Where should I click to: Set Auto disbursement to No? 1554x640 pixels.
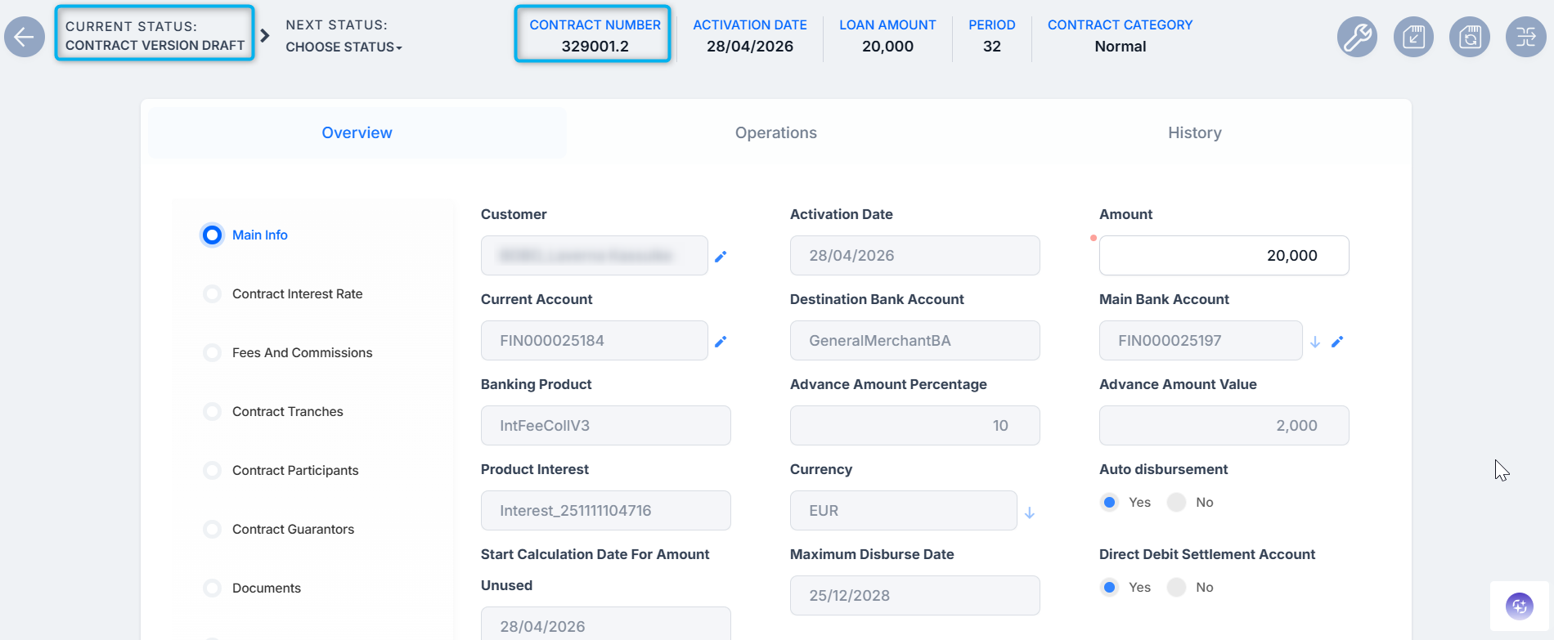pos(1177,502)
